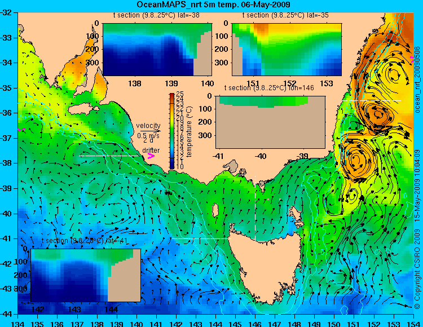
Task: Open the lat=-41 temperature section inset plot
Action: (x=86, y=275)
